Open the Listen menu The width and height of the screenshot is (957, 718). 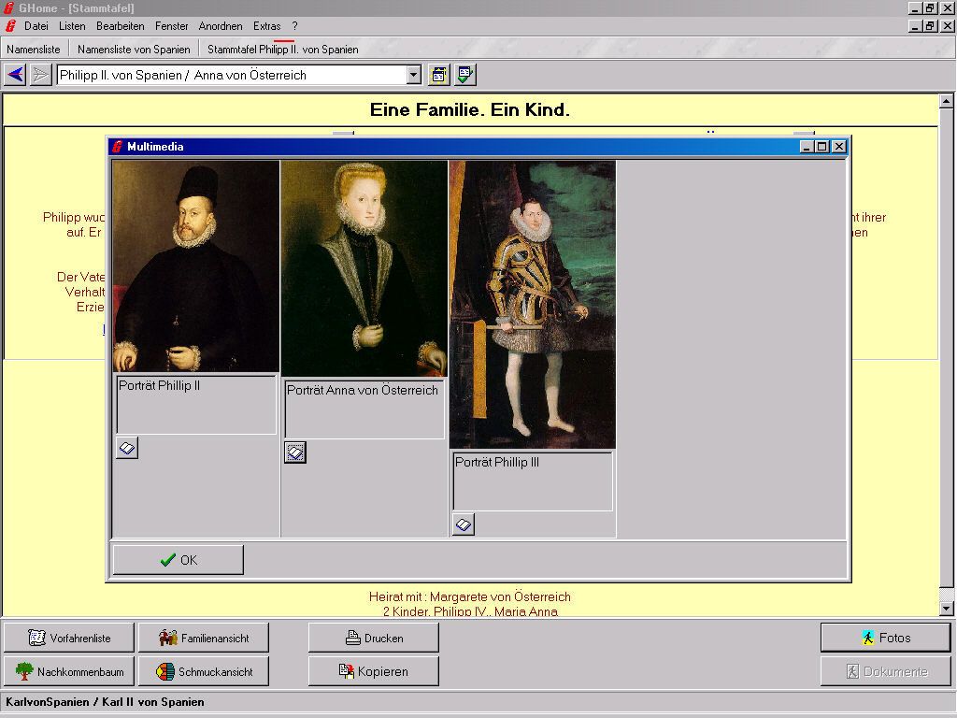click(x=72, y=26)
